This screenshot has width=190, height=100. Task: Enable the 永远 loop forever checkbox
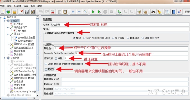click(56, 59)
